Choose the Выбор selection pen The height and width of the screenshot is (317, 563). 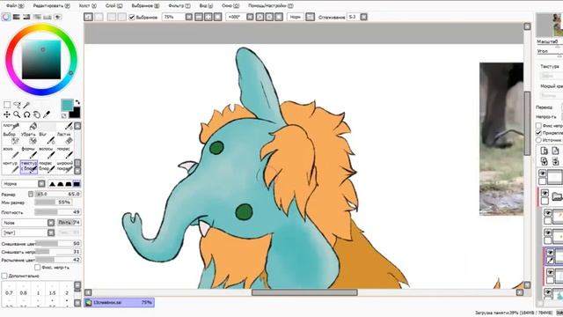pyautogui.click(x=11, y=138)
